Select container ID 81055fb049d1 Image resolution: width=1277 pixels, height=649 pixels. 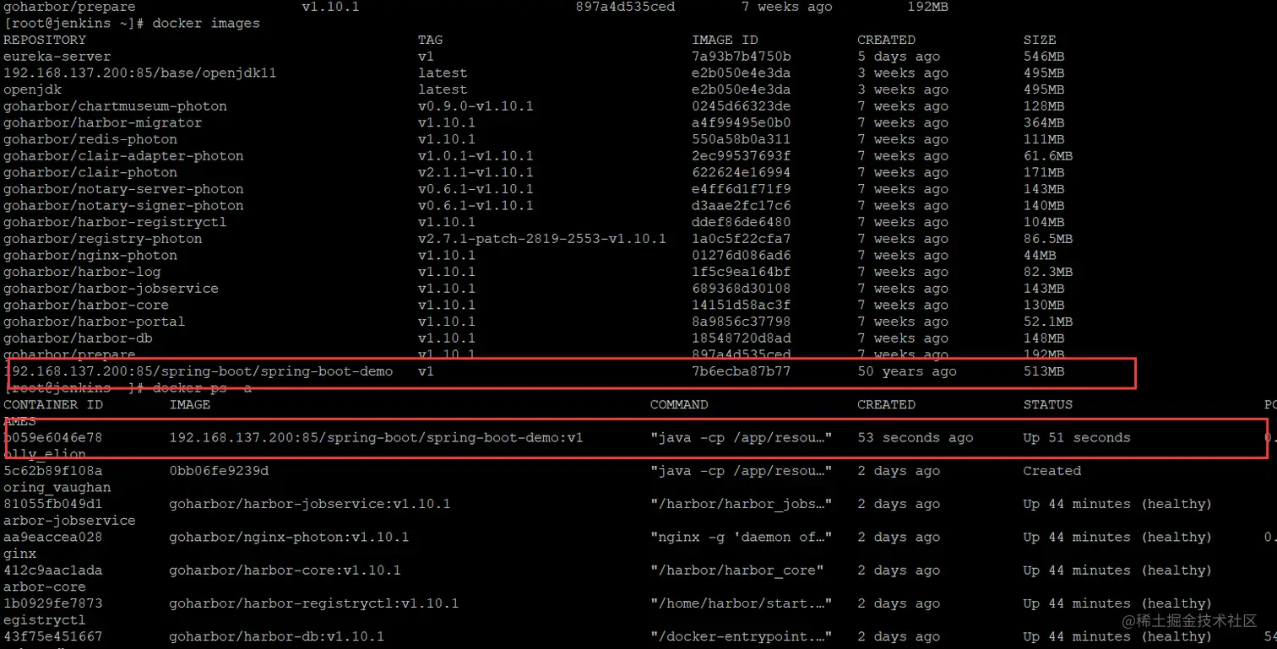point(53,504)
